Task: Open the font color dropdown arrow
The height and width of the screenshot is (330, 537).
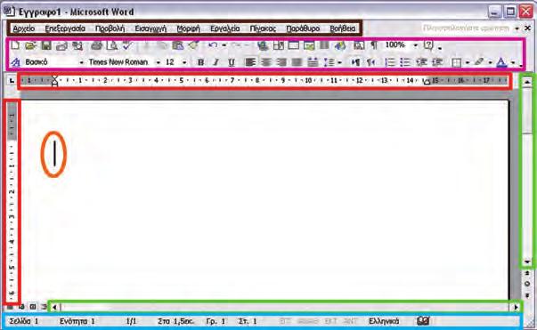Action: click(513, 62)
